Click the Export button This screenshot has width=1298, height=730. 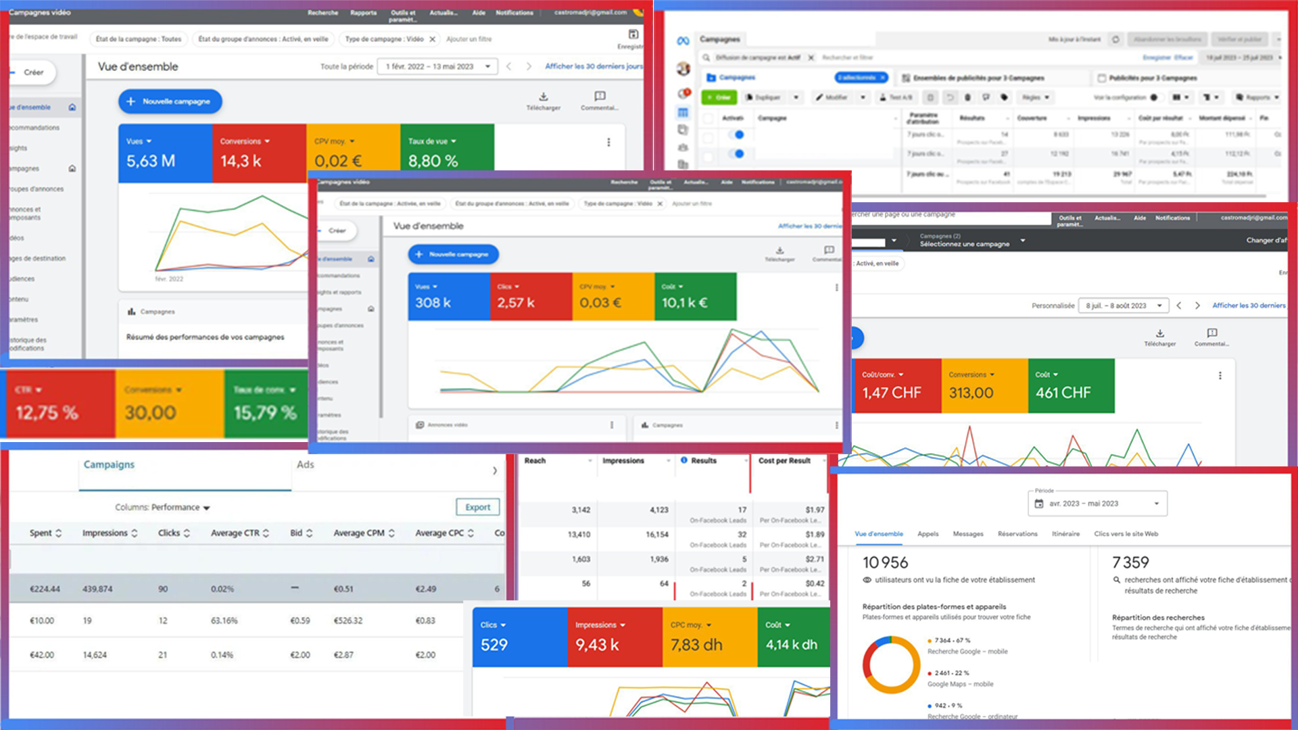(477, 507)
